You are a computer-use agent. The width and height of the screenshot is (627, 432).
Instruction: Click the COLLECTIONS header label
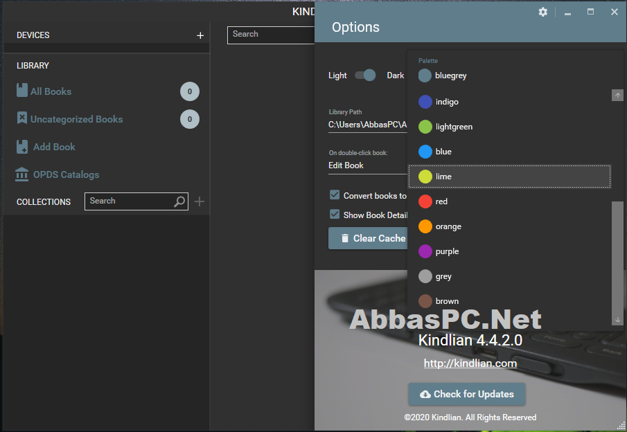tap(44, 202)
